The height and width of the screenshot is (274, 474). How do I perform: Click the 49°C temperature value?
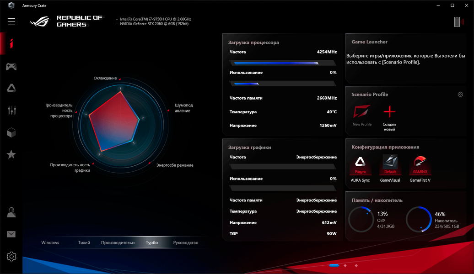[x=332, y=112]
